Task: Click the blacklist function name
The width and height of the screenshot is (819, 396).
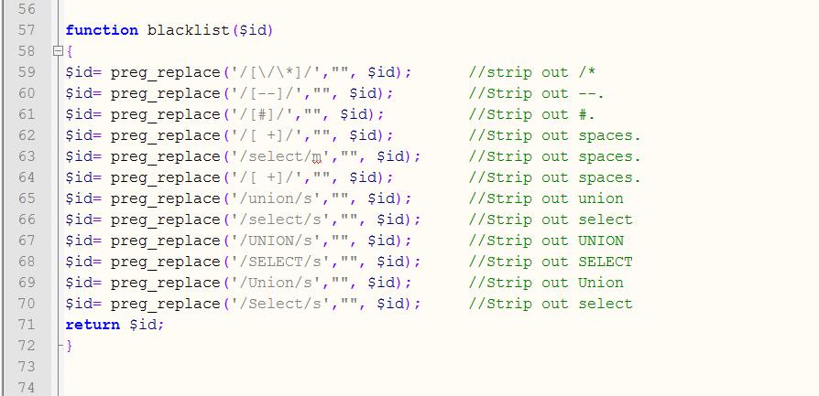Action: 187,30
